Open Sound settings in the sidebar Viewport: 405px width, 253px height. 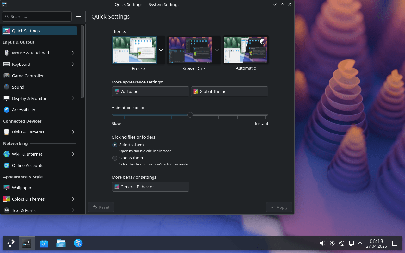tap(18, 87)
